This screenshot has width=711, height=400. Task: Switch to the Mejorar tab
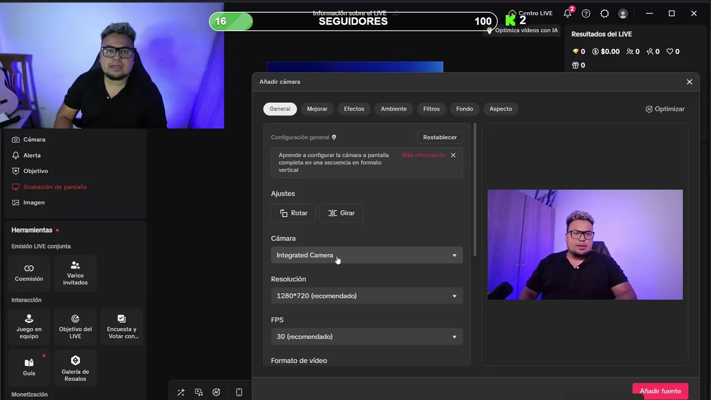[317, 109]
